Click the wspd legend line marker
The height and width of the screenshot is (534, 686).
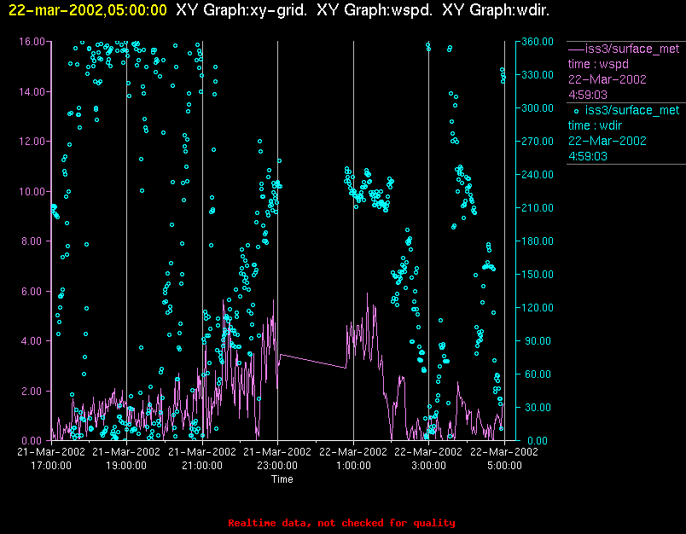click(576, 49)
